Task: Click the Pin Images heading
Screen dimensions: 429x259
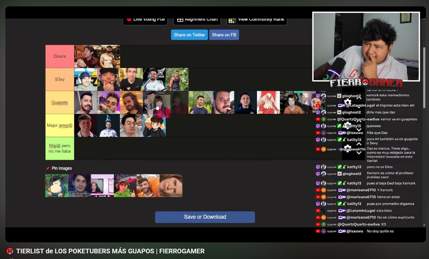Action: point(61,168)
